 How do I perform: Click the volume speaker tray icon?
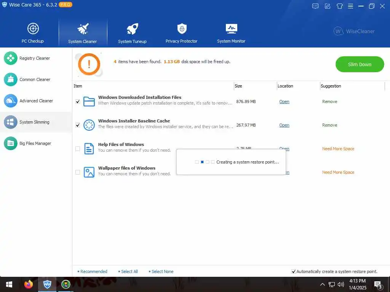pos(341,284)
